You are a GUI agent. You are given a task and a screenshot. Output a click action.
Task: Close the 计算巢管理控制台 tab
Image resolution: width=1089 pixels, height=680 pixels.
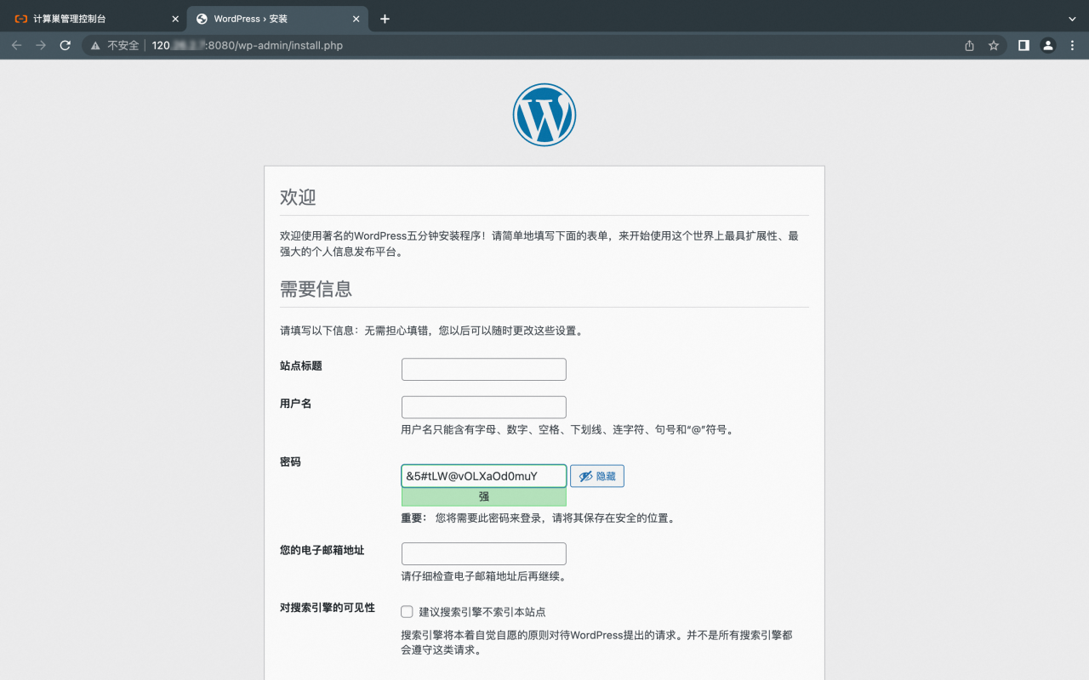pos(175,19)
